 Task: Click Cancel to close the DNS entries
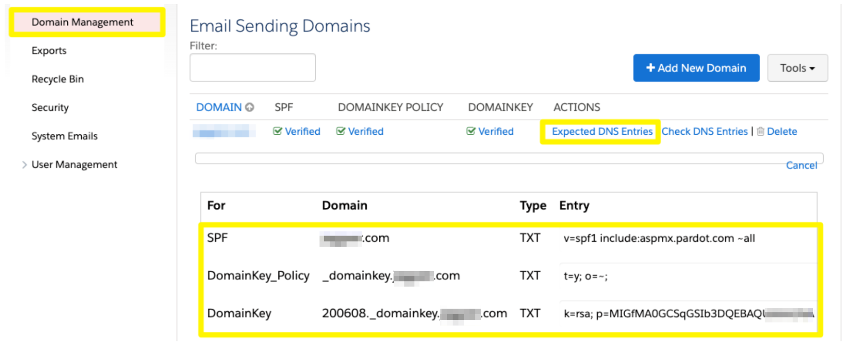801,165
